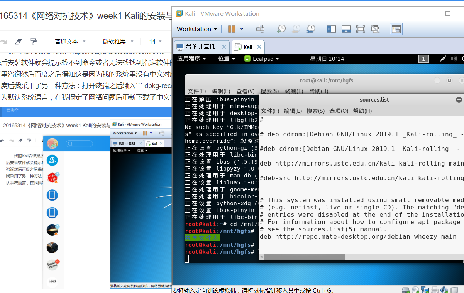This screenshot has width=464, height=293.
Task: Switch to the 我的计算机 tab
Action: click(201, 47)
